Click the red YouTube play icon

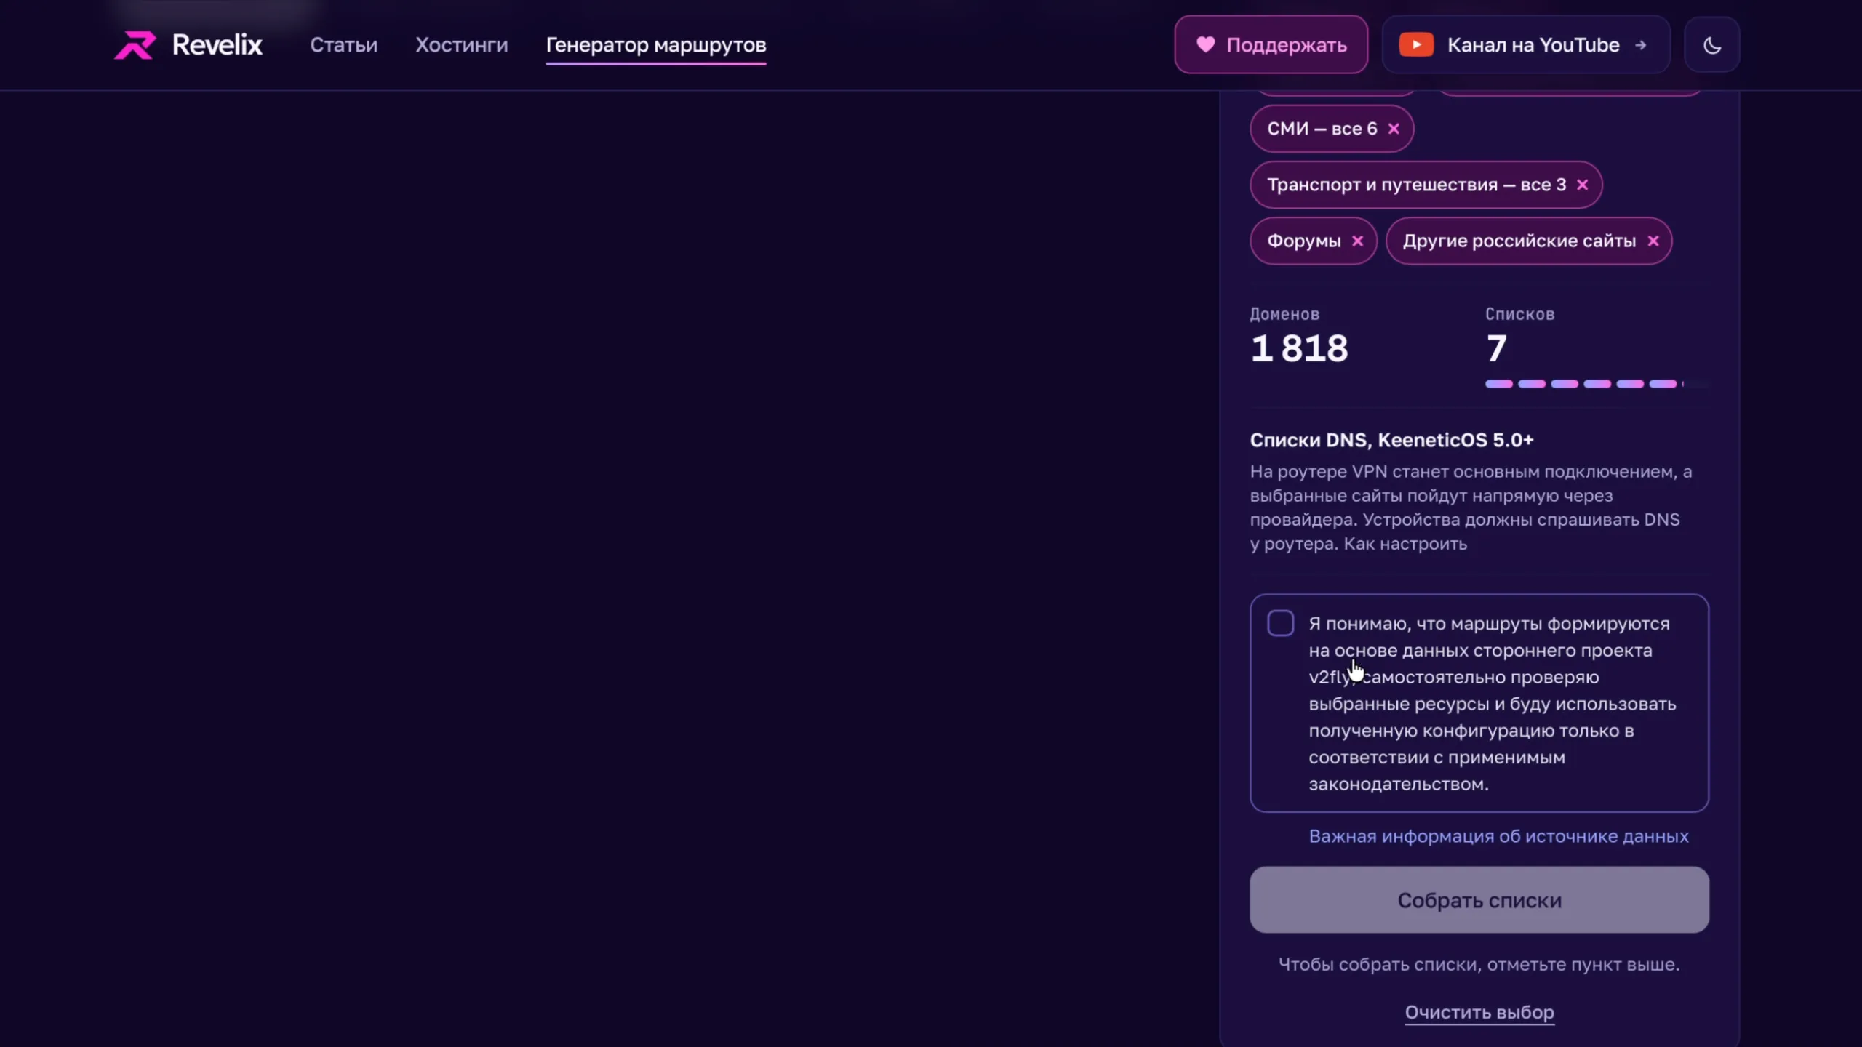[1416, 45]
